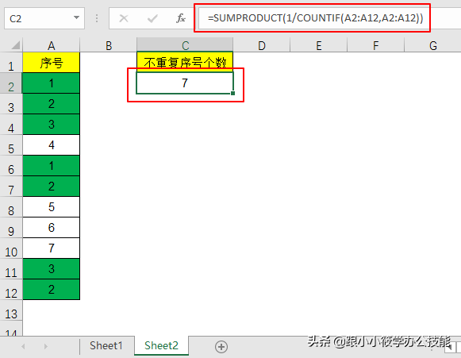The height and width of the screenshot is (358, 461).
Task: Click cell A2 containing 1
Action: [51, 83]
